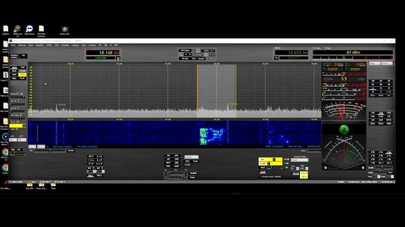Open the Transmit Profile dropdown

pyautogui.click(x=299, y=160)
